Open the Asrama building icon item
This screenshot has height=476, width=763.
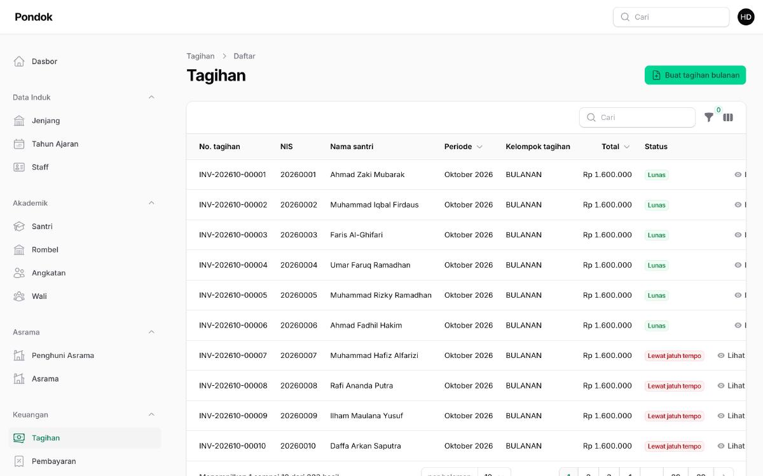(x=19, y=379)
